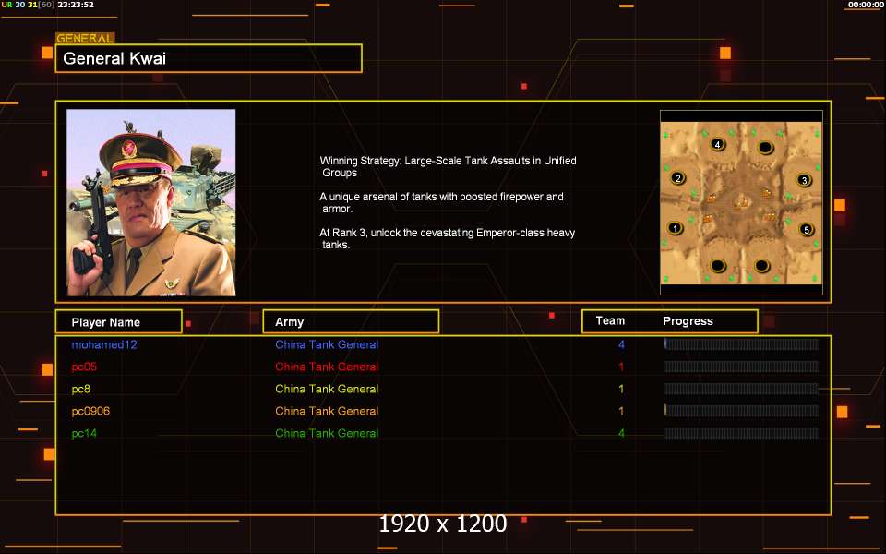Select player pc8 in the list
Screen dimensions: 886x554
[x=81, y=389]
